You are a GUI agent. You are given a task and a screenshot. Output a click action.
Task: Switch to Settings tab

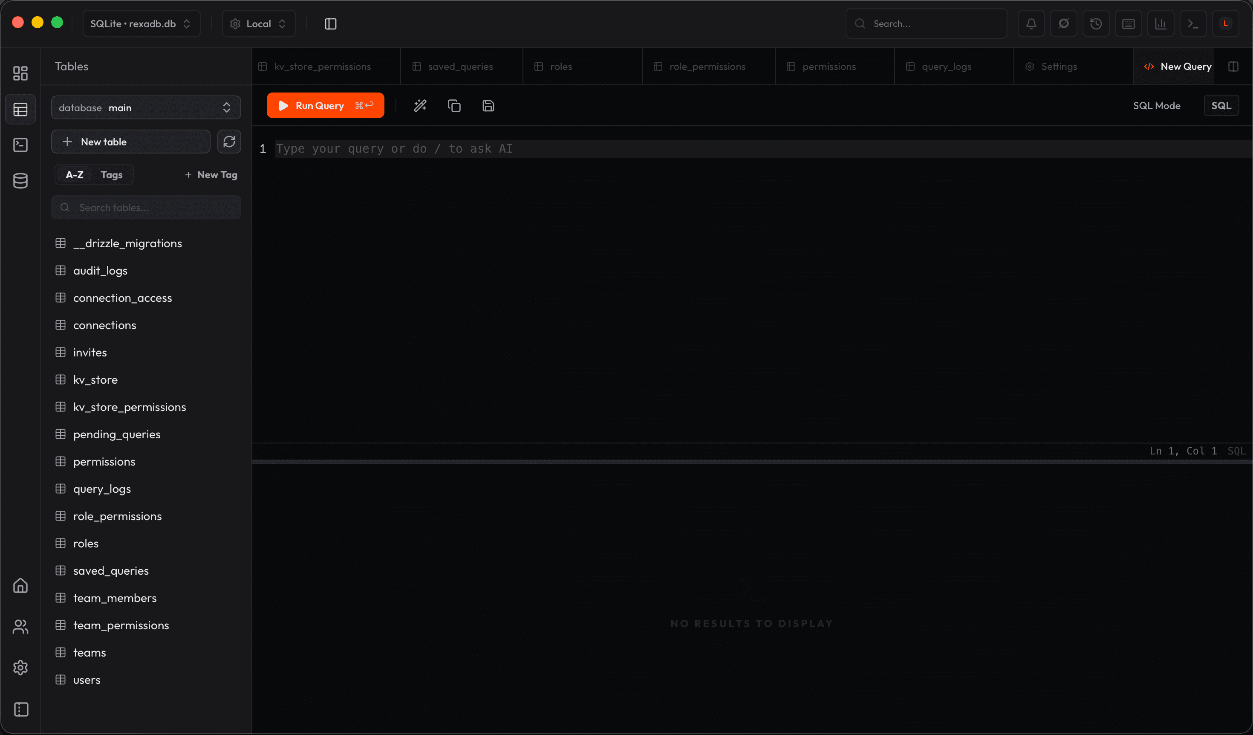point(1074,67)
